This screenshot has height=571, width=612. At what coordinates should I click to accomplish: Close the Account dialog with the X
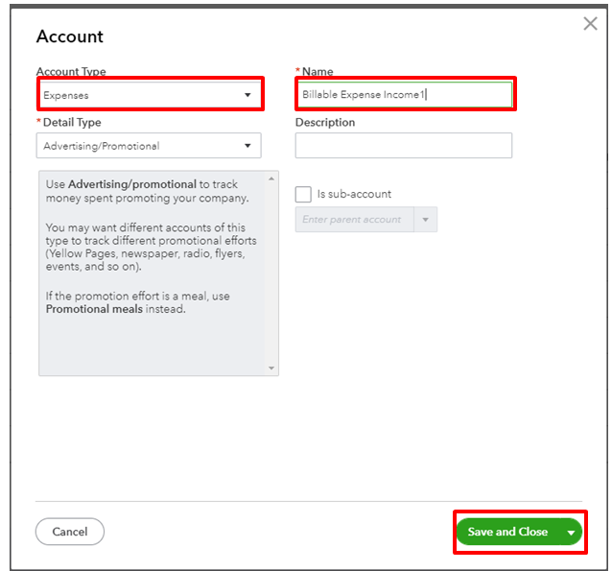[x=590, y=24]
